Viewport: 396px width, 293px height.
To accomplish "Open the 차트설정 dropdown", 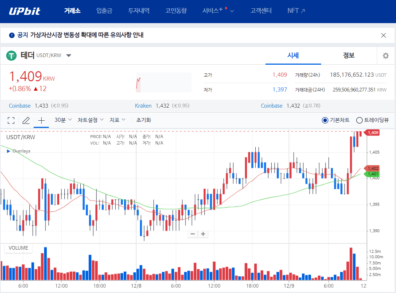I will click(90, 120).
